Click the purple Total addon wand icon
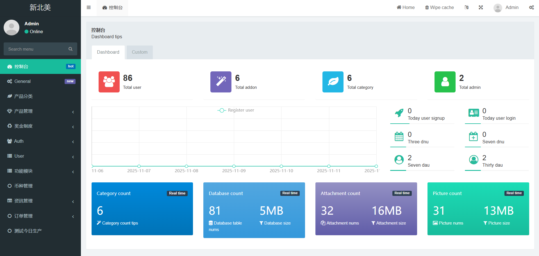The width and height of the screenshot is (539, 256). pos(221,82)
